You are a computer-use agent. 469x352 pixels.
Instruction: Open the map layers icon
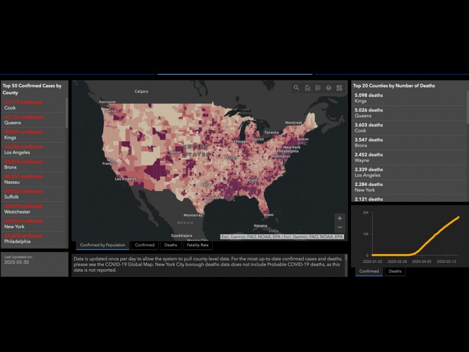(x=328, y=88)
